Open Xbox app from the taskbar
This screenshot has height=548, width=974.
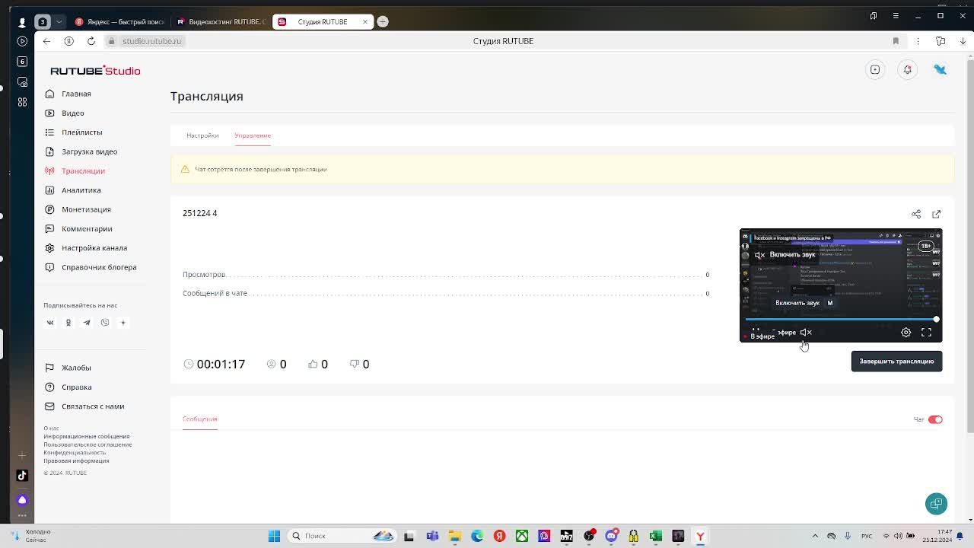click(522, 536)
